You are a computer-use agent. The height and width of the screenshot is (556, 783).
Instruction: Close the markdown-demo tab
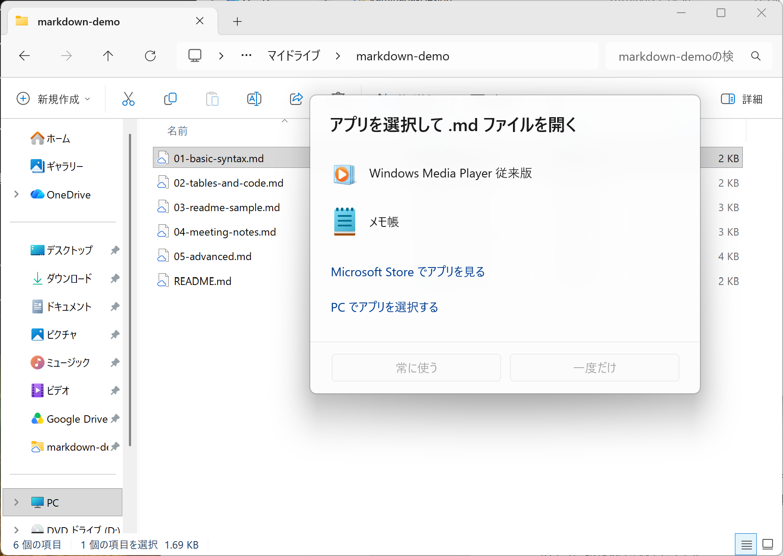click(200, 21)
